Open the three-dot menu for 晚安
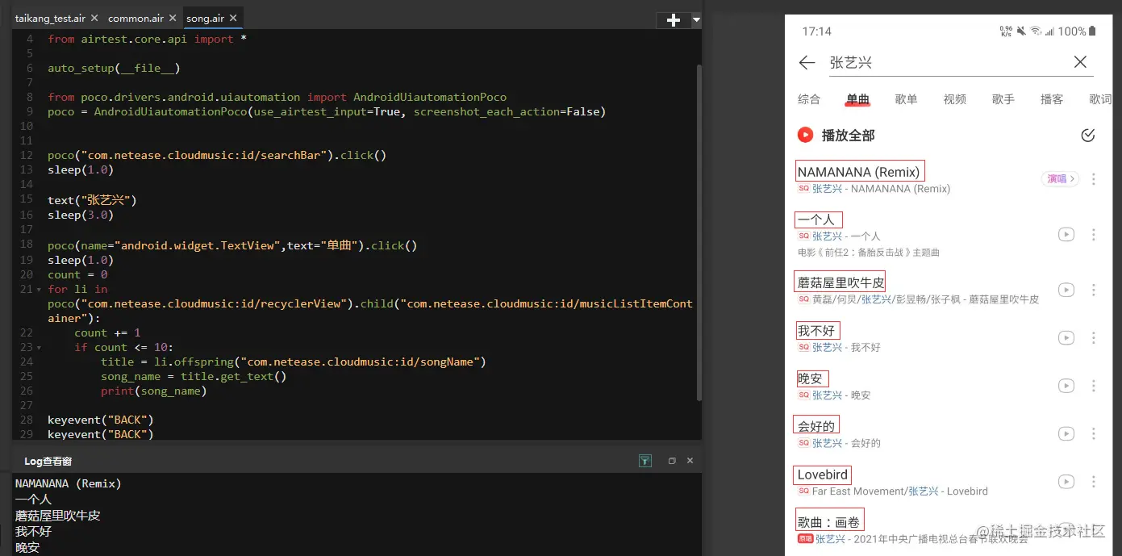1122x556 pixels. (x=1094, y=386)
